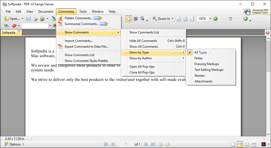Choose Hide All Comments
Viewport: 271px width, 148px height.
coord(153,41)
